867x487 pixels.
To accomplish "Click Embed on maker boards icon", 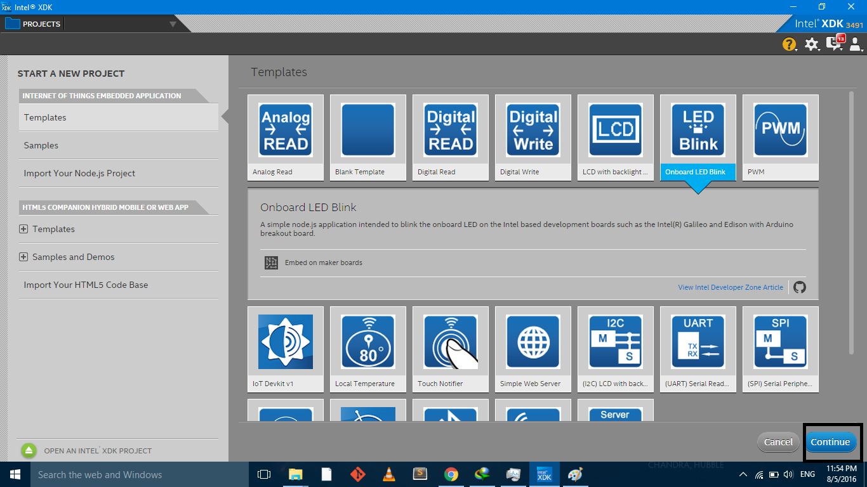I will (x=272, y=263).
